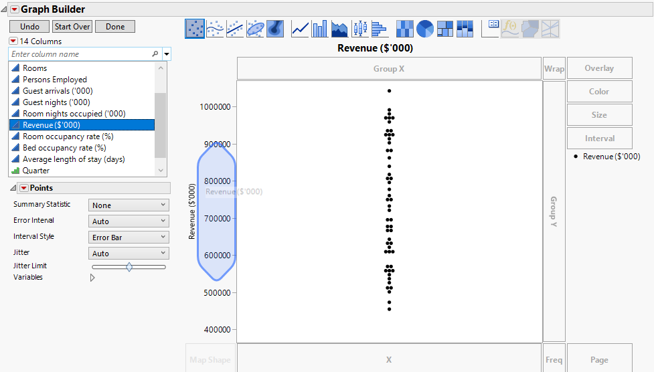Collapse the Graph Builder outline disclosure triangle
This screenshot has height=372, width=654.
(x=4, y=9)
